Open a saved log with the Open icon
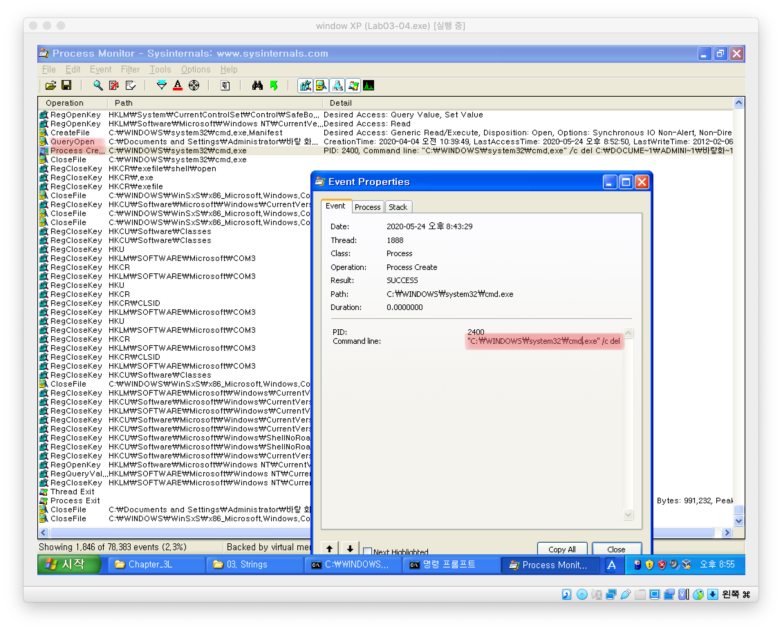This screenshot has height=631, width=782. (50, 85)
